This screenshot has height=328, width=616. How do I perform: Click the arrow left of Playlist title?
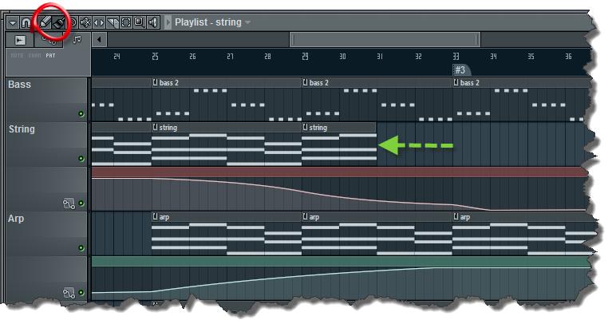168,22
